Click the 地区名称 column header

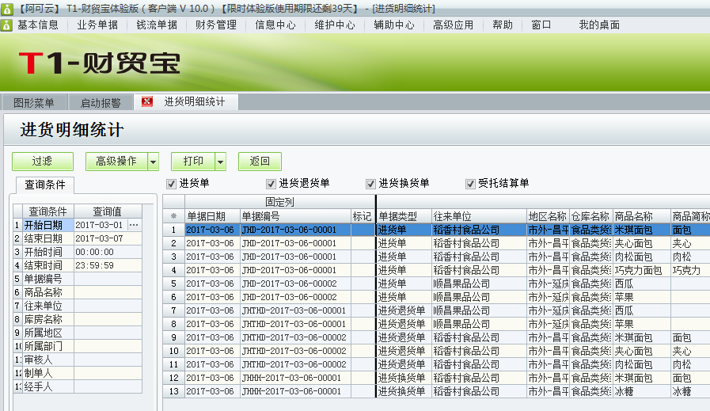tap(548, 216)
